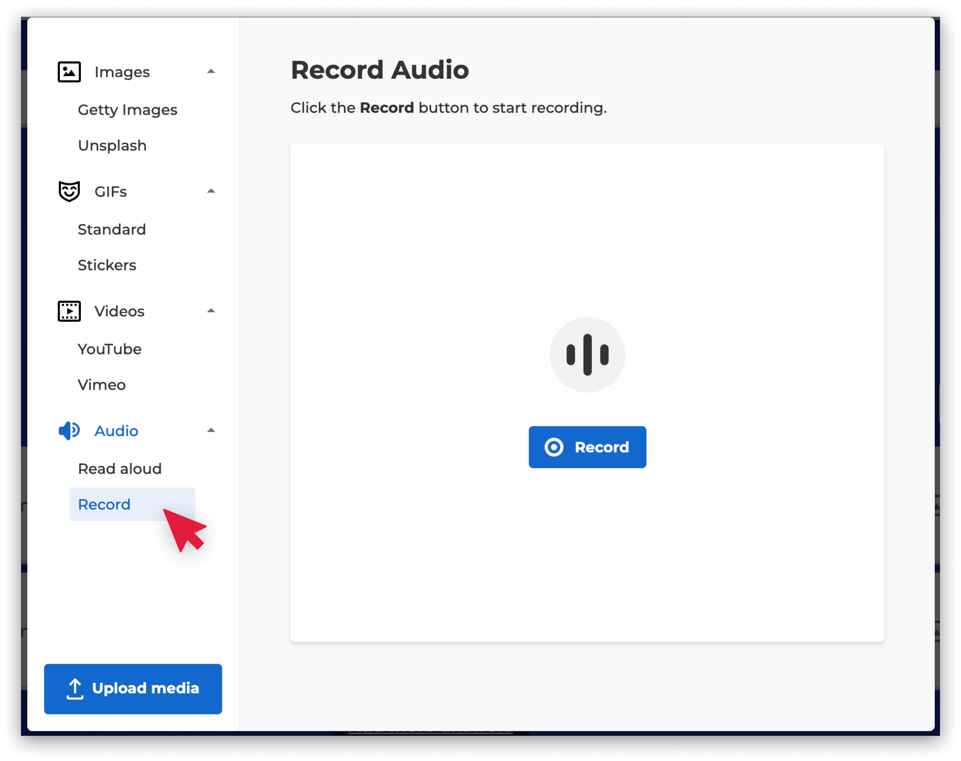
Task: Open Vimeo video source
Action: 102,385
